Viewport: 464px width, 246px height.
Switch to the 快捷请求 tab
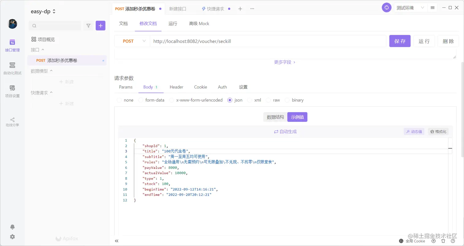[215, 9]
